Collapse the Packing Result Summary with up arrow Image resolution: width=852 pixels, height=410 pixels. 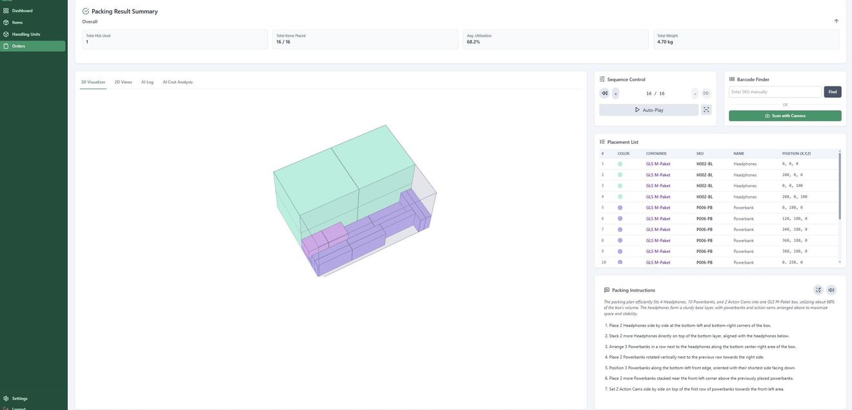pos(837,21)
